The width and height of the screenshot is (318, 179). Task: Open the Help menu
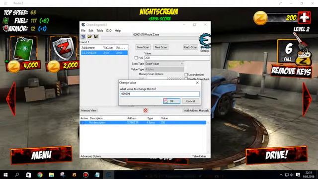point(118,31)
